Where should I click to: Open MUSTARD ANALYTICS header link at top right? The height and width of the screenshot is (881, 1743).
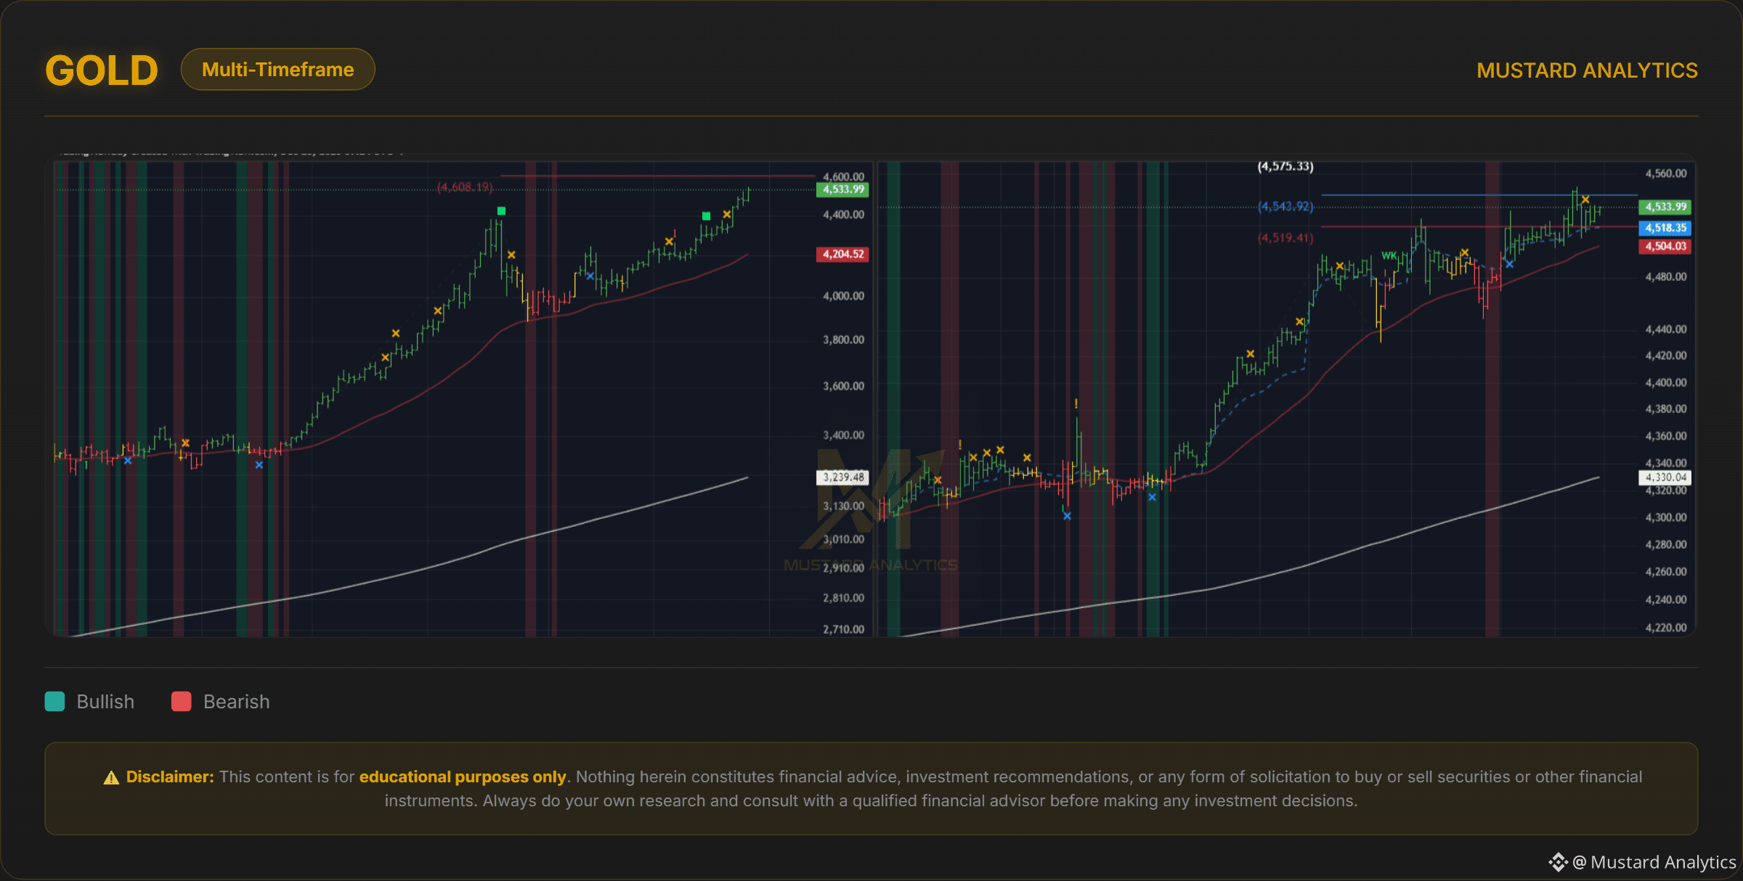point(1587,70)
